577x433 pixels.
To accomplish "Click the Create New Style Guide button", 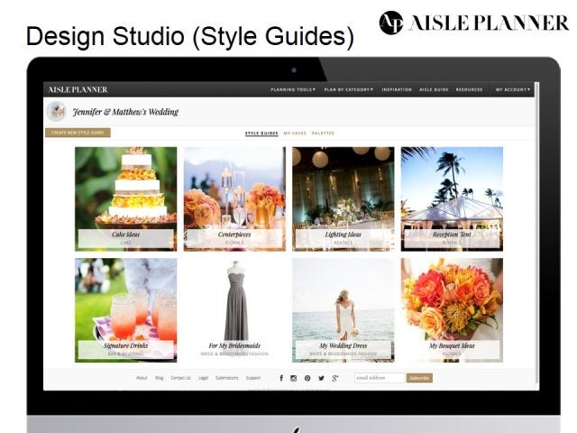I will (78, 133).
